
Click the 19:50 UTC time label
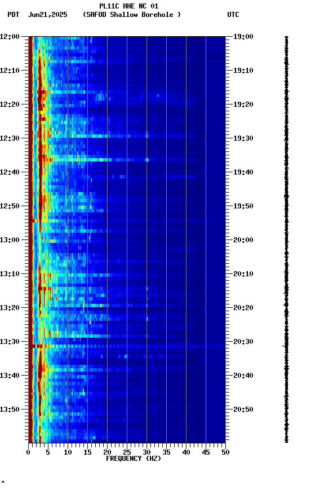pos(243,206)
